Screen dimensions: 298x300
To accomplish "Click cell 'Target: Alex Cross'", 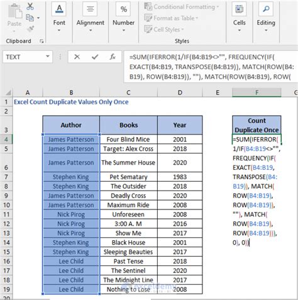I will click(128, 148).
